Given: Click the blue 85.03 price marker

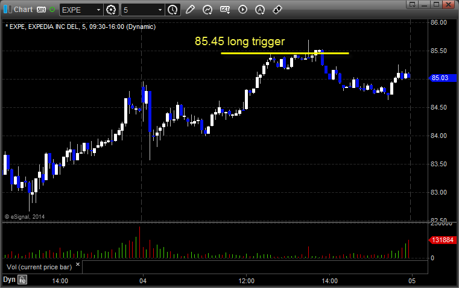Looking at the screenshot, I should coord(442,78).
